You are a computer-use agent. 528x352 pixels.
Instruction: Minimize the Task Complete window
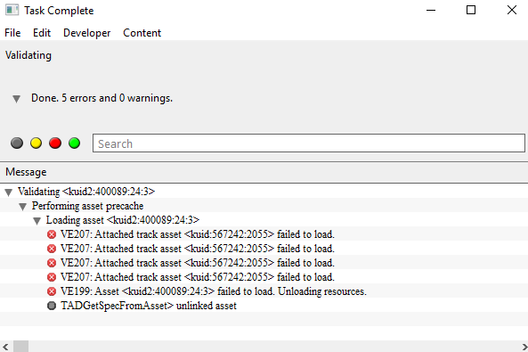click(x=431, y=10)
